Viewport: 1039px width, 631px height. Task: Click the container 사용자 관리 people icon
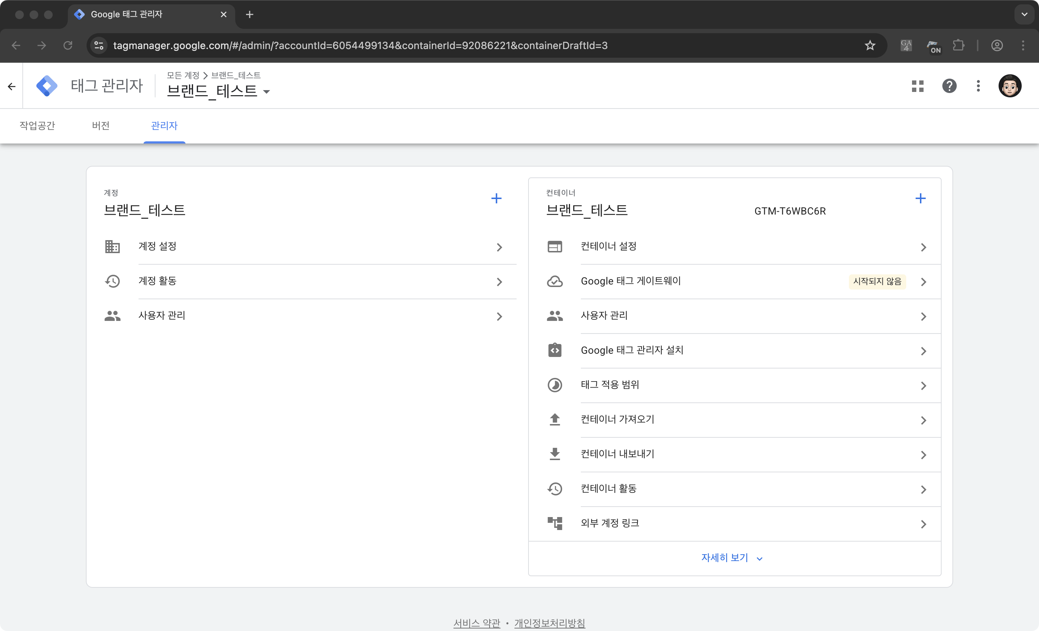click(554, 316)
